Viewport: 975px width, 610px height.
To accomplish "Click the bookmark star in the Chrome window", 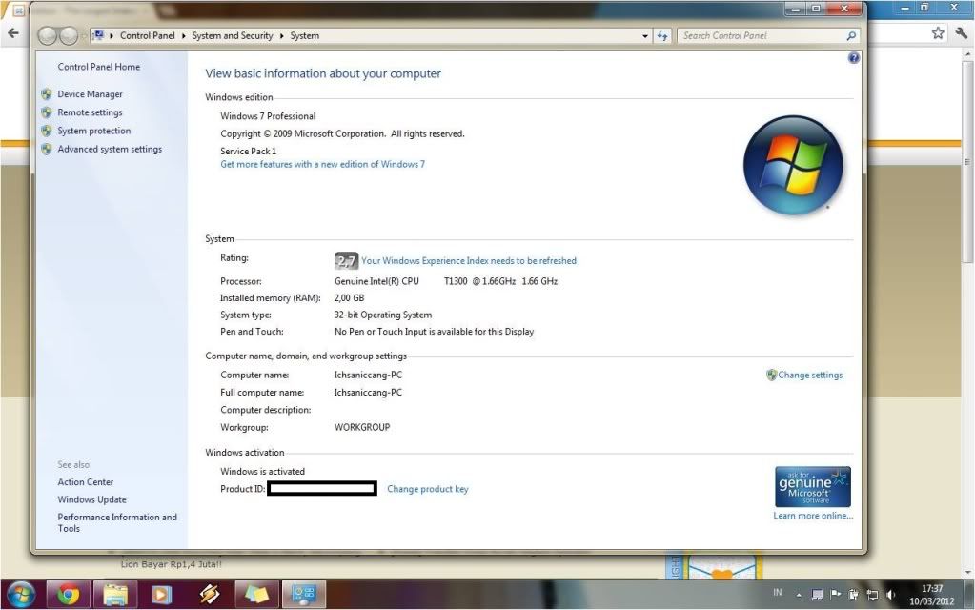I will click(x=938, y=33).
